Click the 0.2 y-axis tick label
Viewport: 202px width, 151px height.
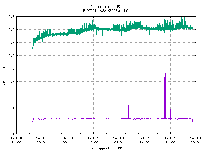11,95
